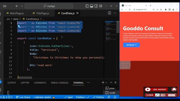This screenshot has height=101, width=180.
Task: Click tabnine starter status item
Action: pyautogui.click(x=44, y=97)
